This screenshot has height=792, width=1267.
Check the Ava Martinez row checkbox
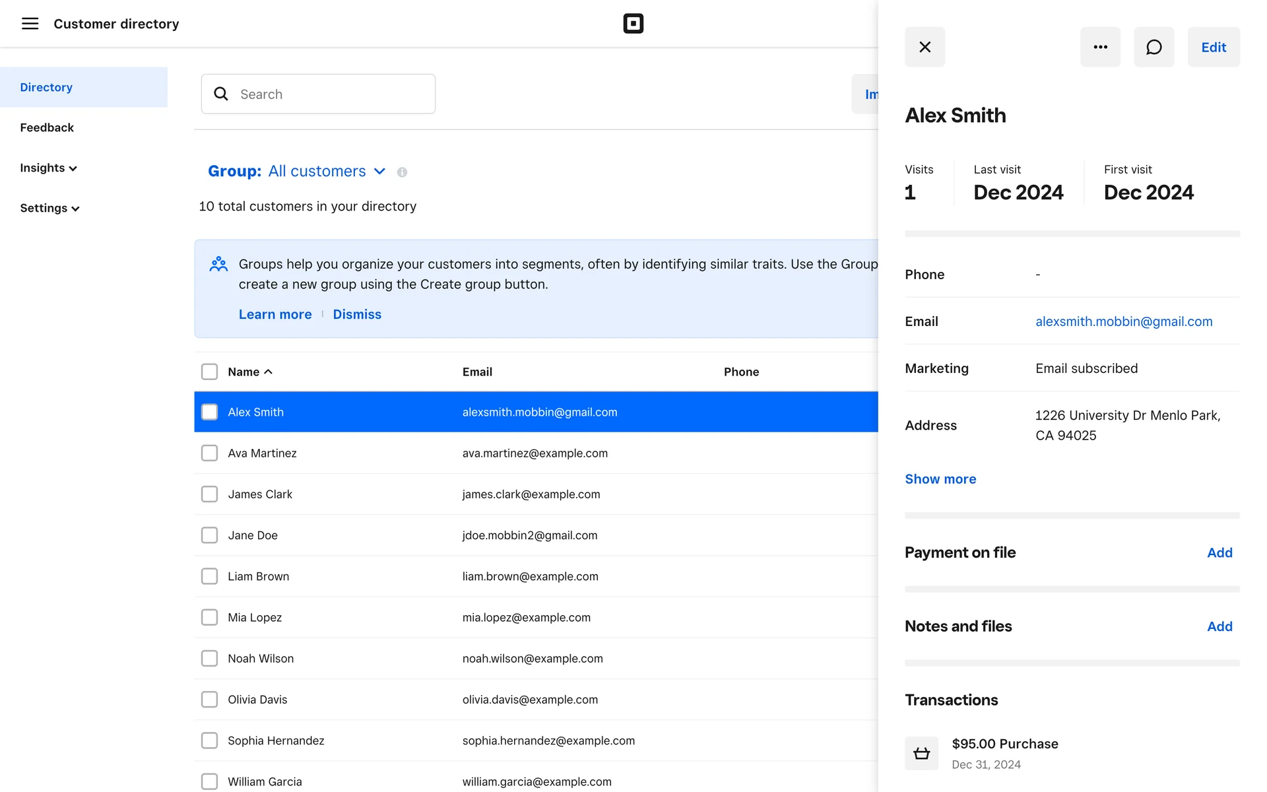pyautogui.click(x=209, y=453)
